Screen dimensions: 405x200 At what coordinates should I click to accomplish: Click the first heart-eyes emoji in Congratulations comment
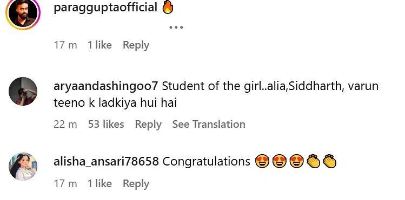[x=262, y=161]
